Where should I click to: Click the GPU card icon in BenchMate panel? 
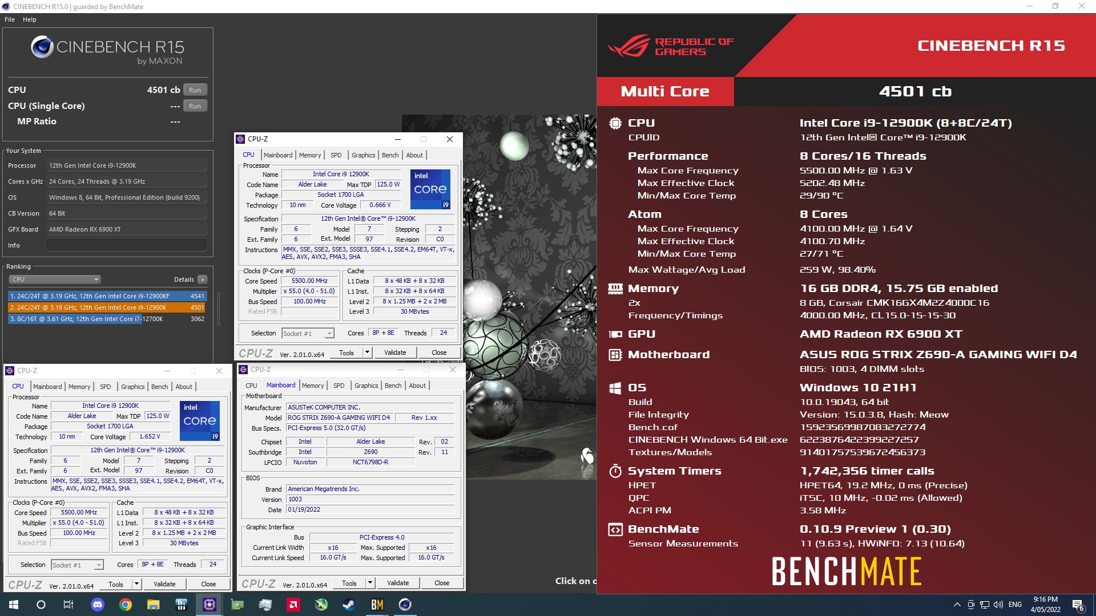click(615, 334)
